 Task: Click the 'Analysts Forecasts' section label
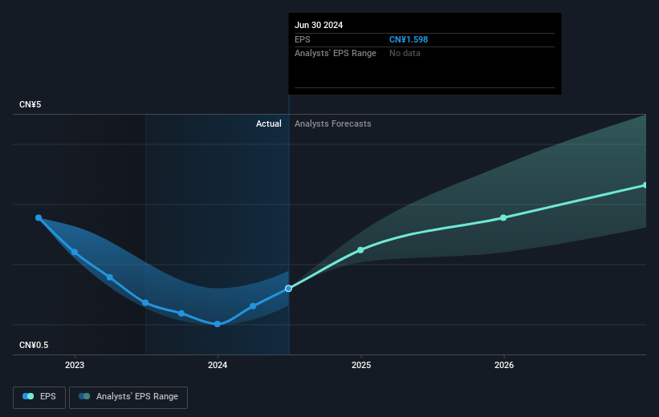tap(333, 123)
